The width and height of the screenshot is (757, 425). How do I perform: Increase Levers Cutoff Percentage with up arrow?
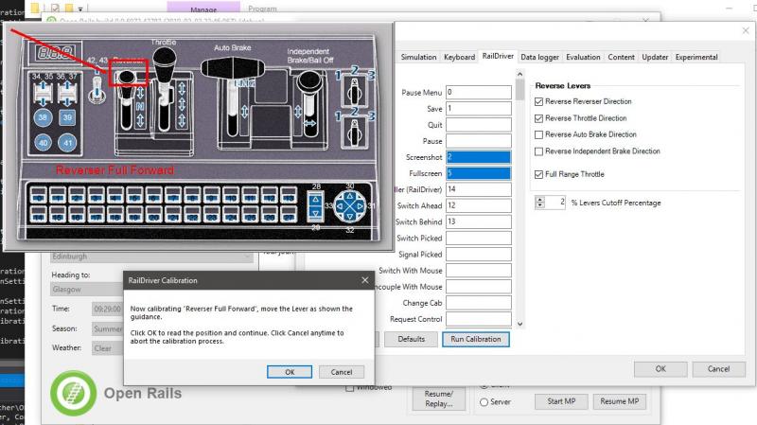(540, 200)
